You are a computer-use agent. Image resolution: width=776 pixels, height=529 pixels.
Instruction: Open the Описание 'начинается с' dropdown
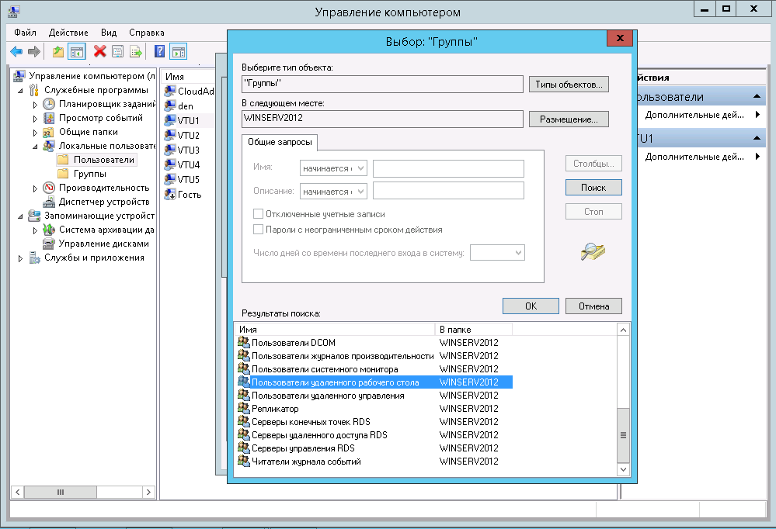pyautogui.click(x=333, y=192)
